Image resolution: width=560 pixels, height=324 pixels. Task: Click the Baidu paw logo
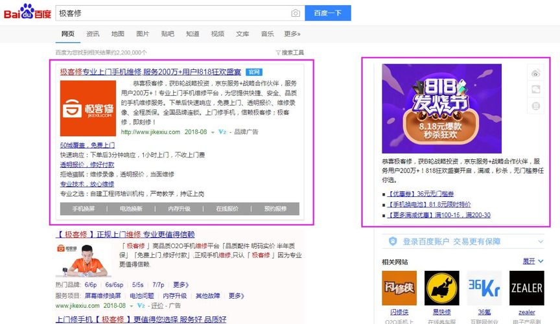click(x=27, y=12)
